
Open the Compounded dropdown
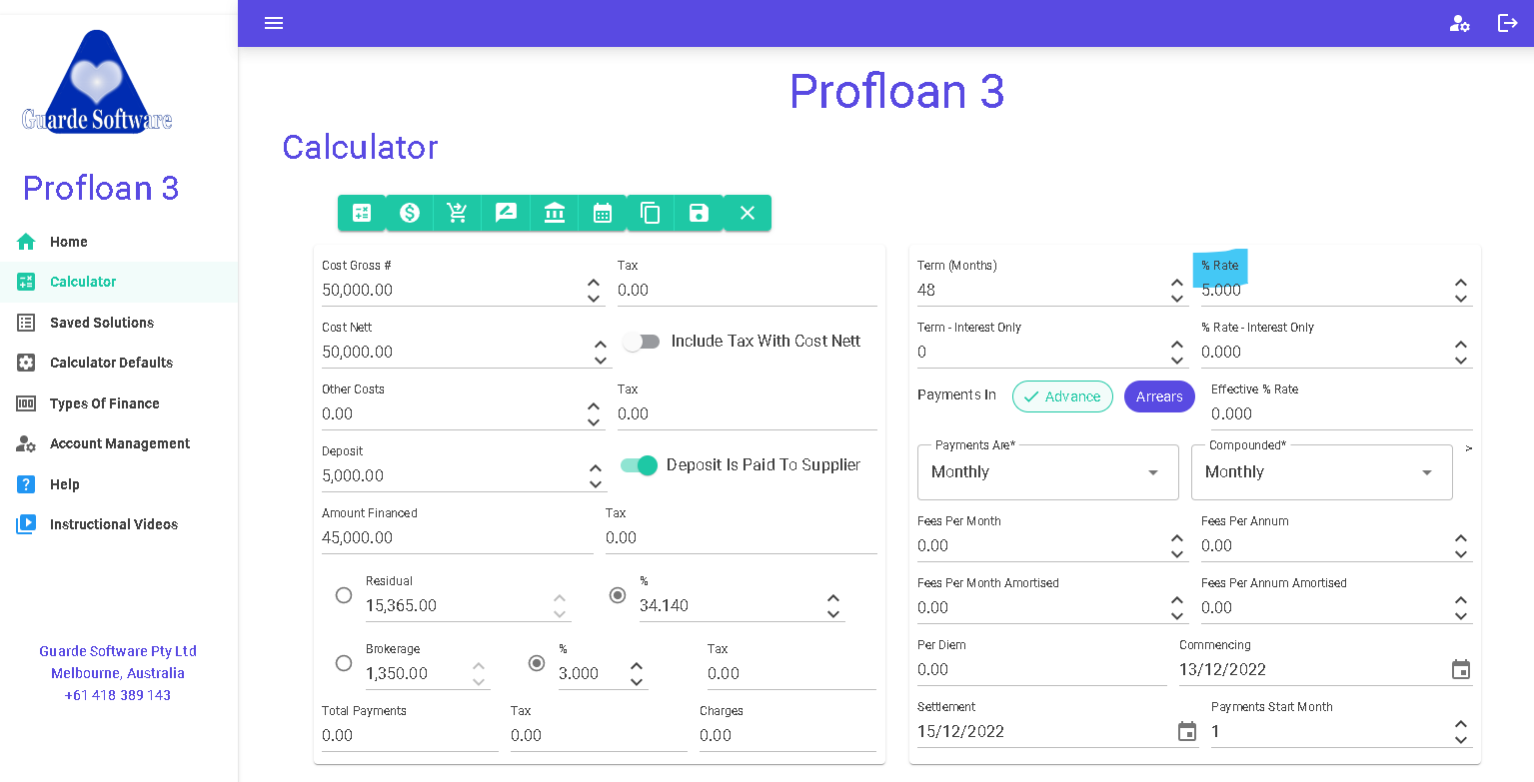(x=1321, y=472)
